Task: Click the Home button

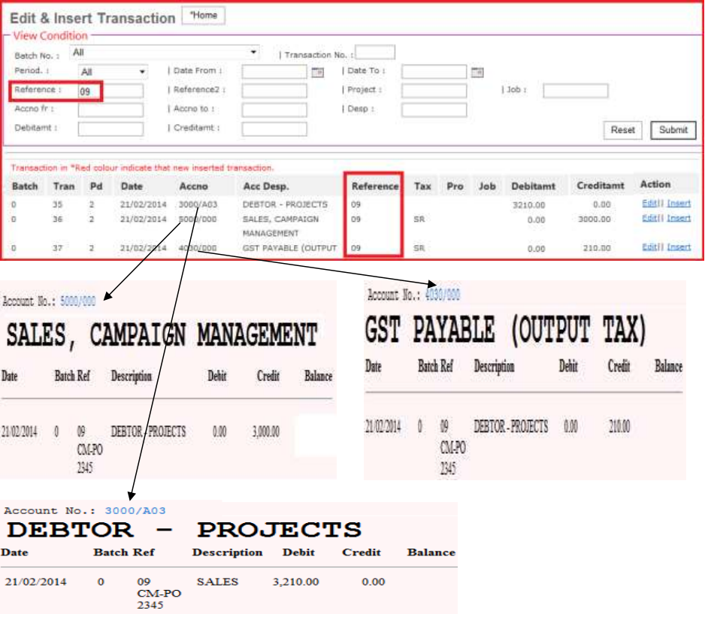Action: coord(203,16)
